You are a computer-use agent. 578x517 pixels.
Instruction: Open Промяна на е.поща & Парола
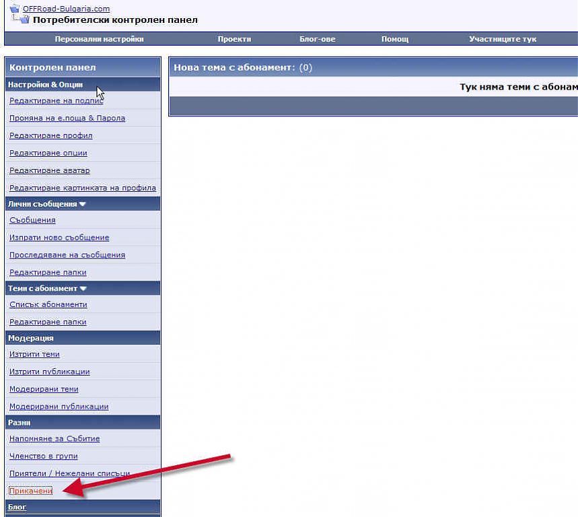(x=67, y=118)
